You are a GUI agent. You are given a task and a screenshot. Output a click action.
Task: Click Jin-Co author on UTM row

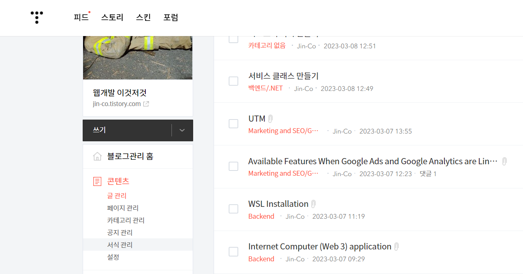click(342, 131)
